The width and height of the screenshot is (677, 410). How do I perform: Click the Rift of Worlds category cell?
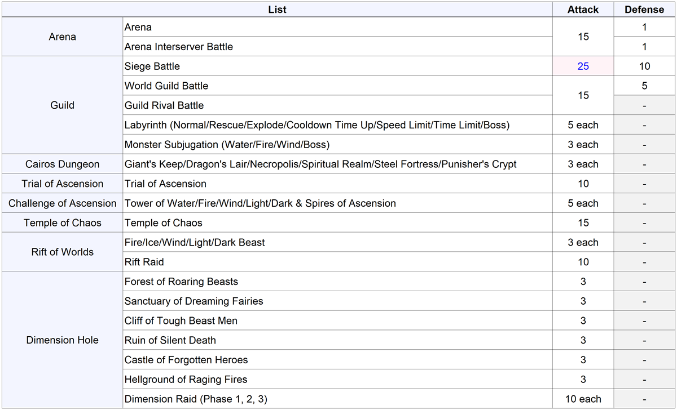click(62, 252)
